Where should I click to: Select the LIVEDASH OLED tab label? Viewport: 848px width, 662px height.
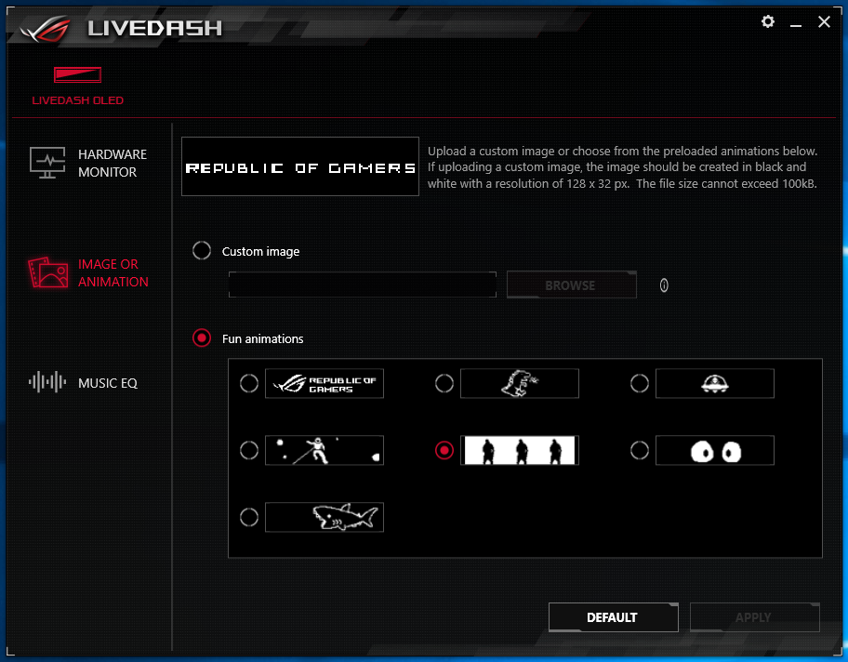(x=77, y=100)
